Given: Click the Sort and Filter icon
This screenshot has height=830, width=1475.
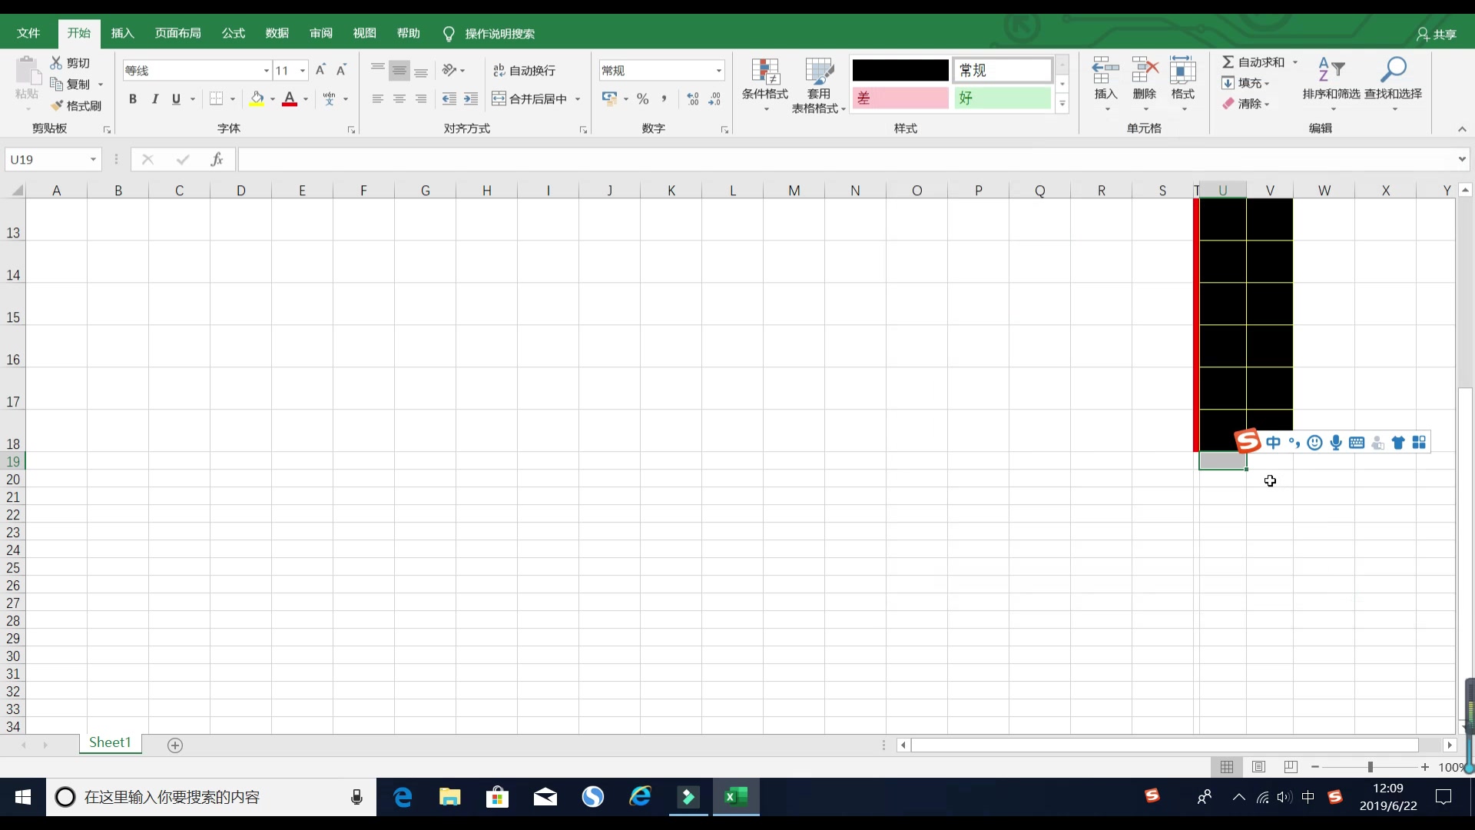Looking at the screenshot, I should coord(1331,71).
